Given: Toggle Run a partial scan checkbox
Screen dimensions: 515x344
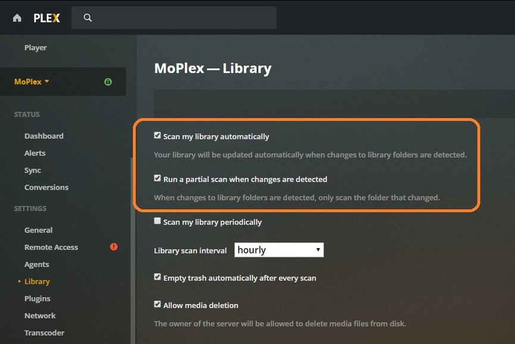Looking at the screenshot, I should pos(157,178).
